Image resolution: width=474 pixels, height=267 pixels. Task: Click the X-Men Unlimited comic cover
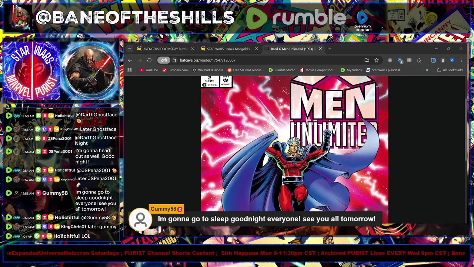click(x=294, y=149)
